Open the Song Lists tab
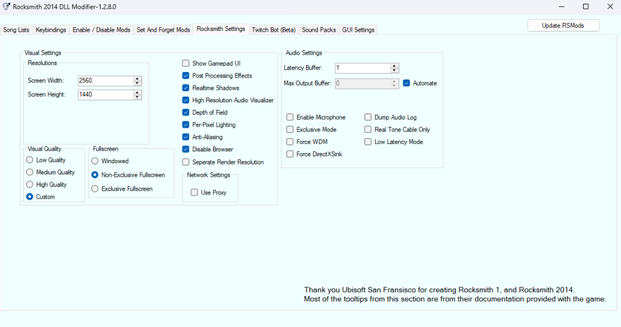The image size is (621, 327). pos(16,30)
